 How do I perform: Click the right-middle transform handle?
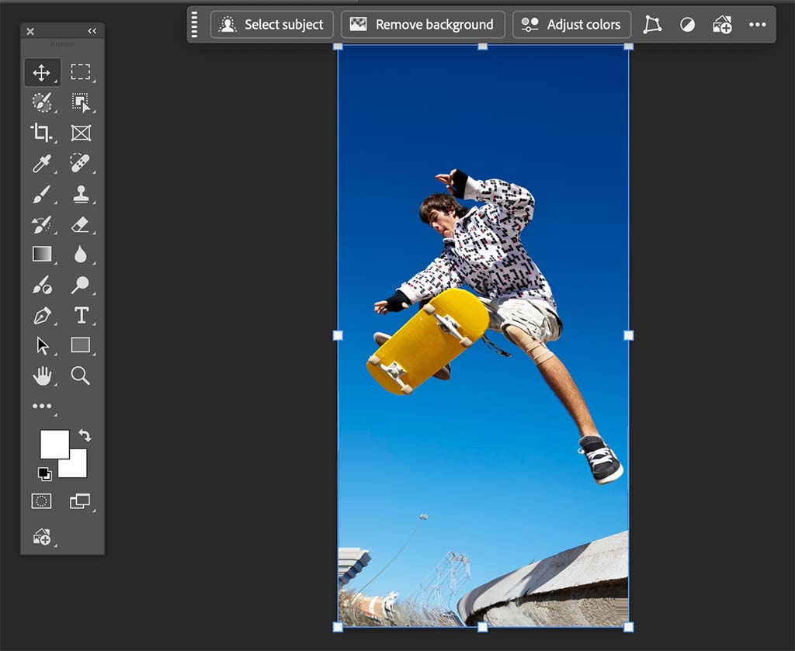(x=628, y=335)
